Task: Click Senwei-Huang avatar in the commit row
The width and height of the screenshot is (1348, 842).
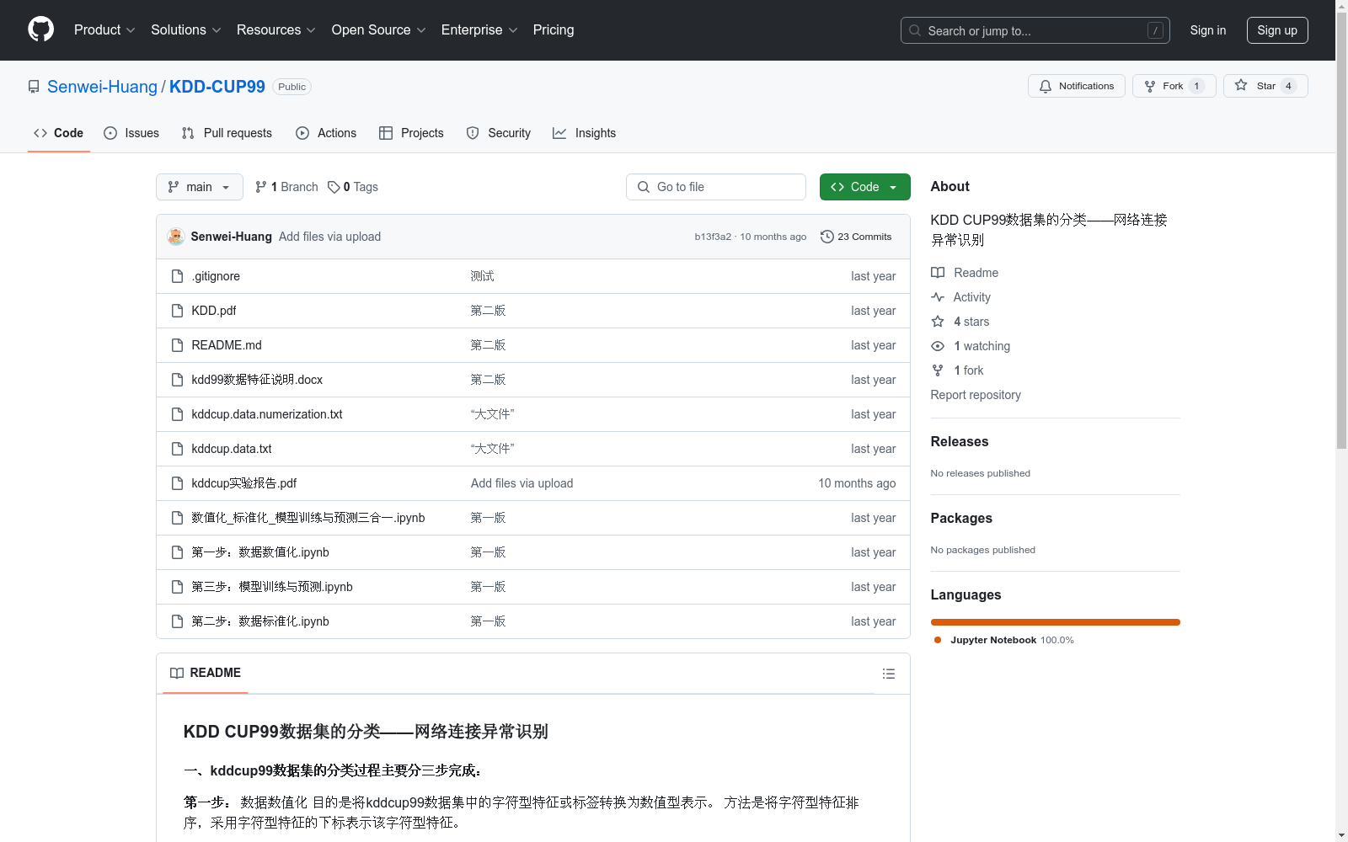Action: pyautogui.click(x=176, y=237)
